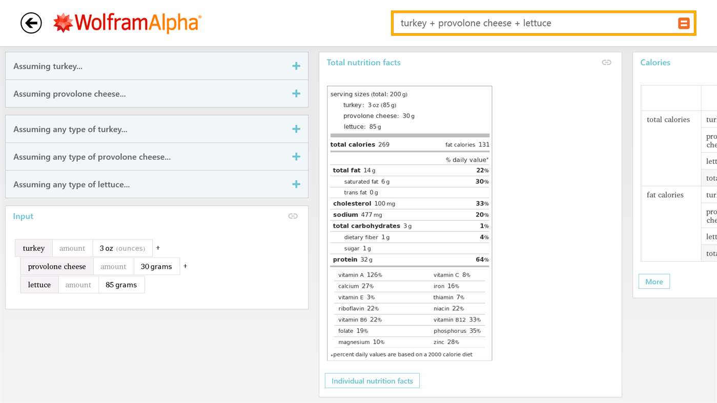Click the Total nutrition facts heading
Viewport: 717px width, 403px height.
(x=363, y=62)
